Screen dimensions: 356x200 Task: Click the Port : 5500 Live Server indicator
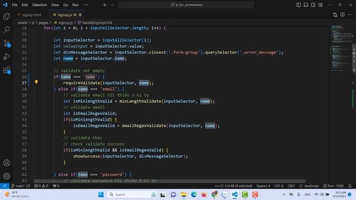point(333,186)
